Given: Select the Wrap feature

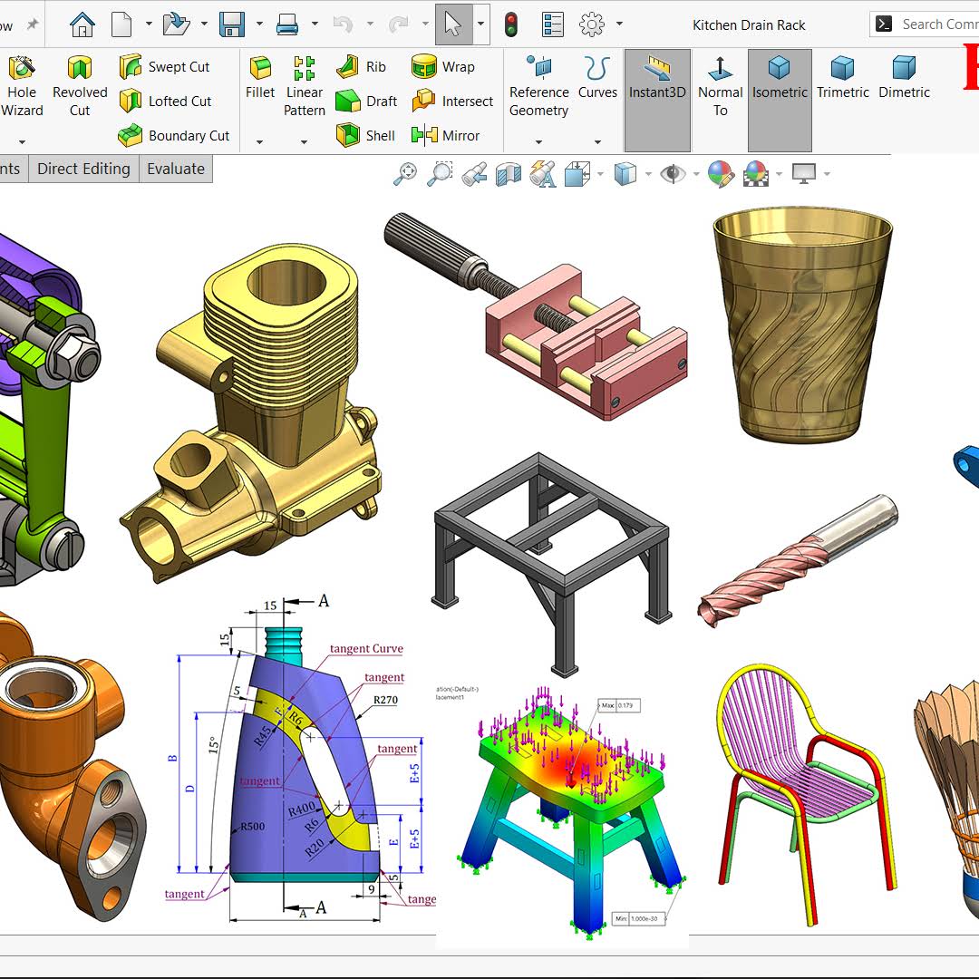Looking at the screenshot, I should tap(443, 67).
